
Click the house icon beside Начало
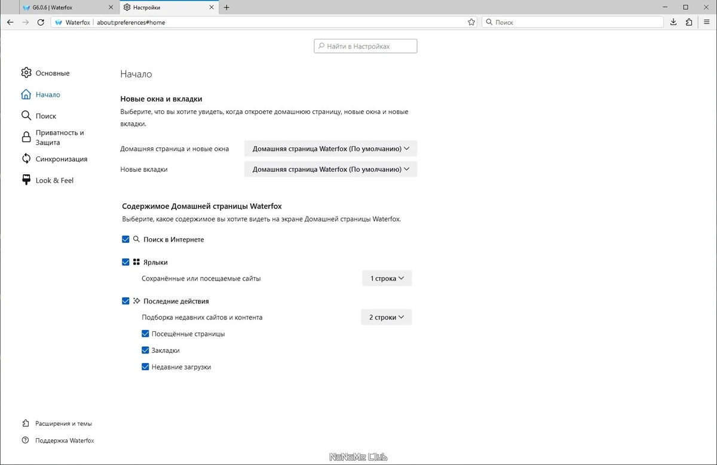pyautogui.click(x=26, y=94)
